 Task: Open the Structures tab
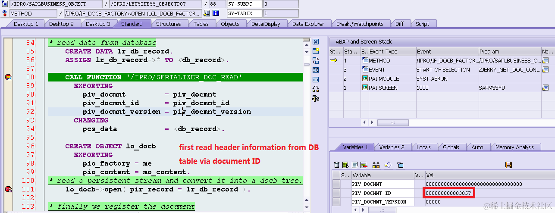169,24
